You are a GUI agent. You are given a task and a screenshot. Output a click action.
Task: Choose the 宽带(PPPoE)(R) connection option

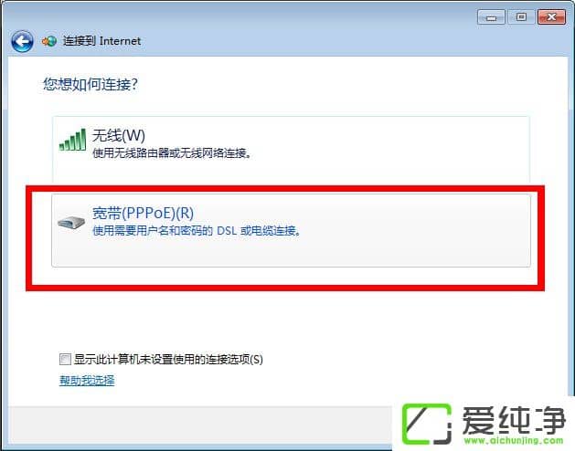(x=291, y=230)
